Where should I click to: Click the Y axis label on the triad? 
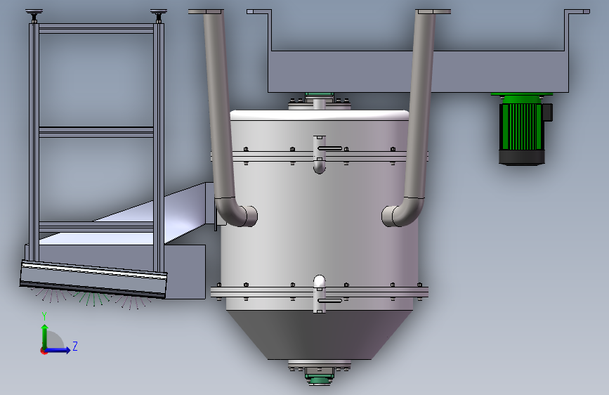[x=44, y=316]
